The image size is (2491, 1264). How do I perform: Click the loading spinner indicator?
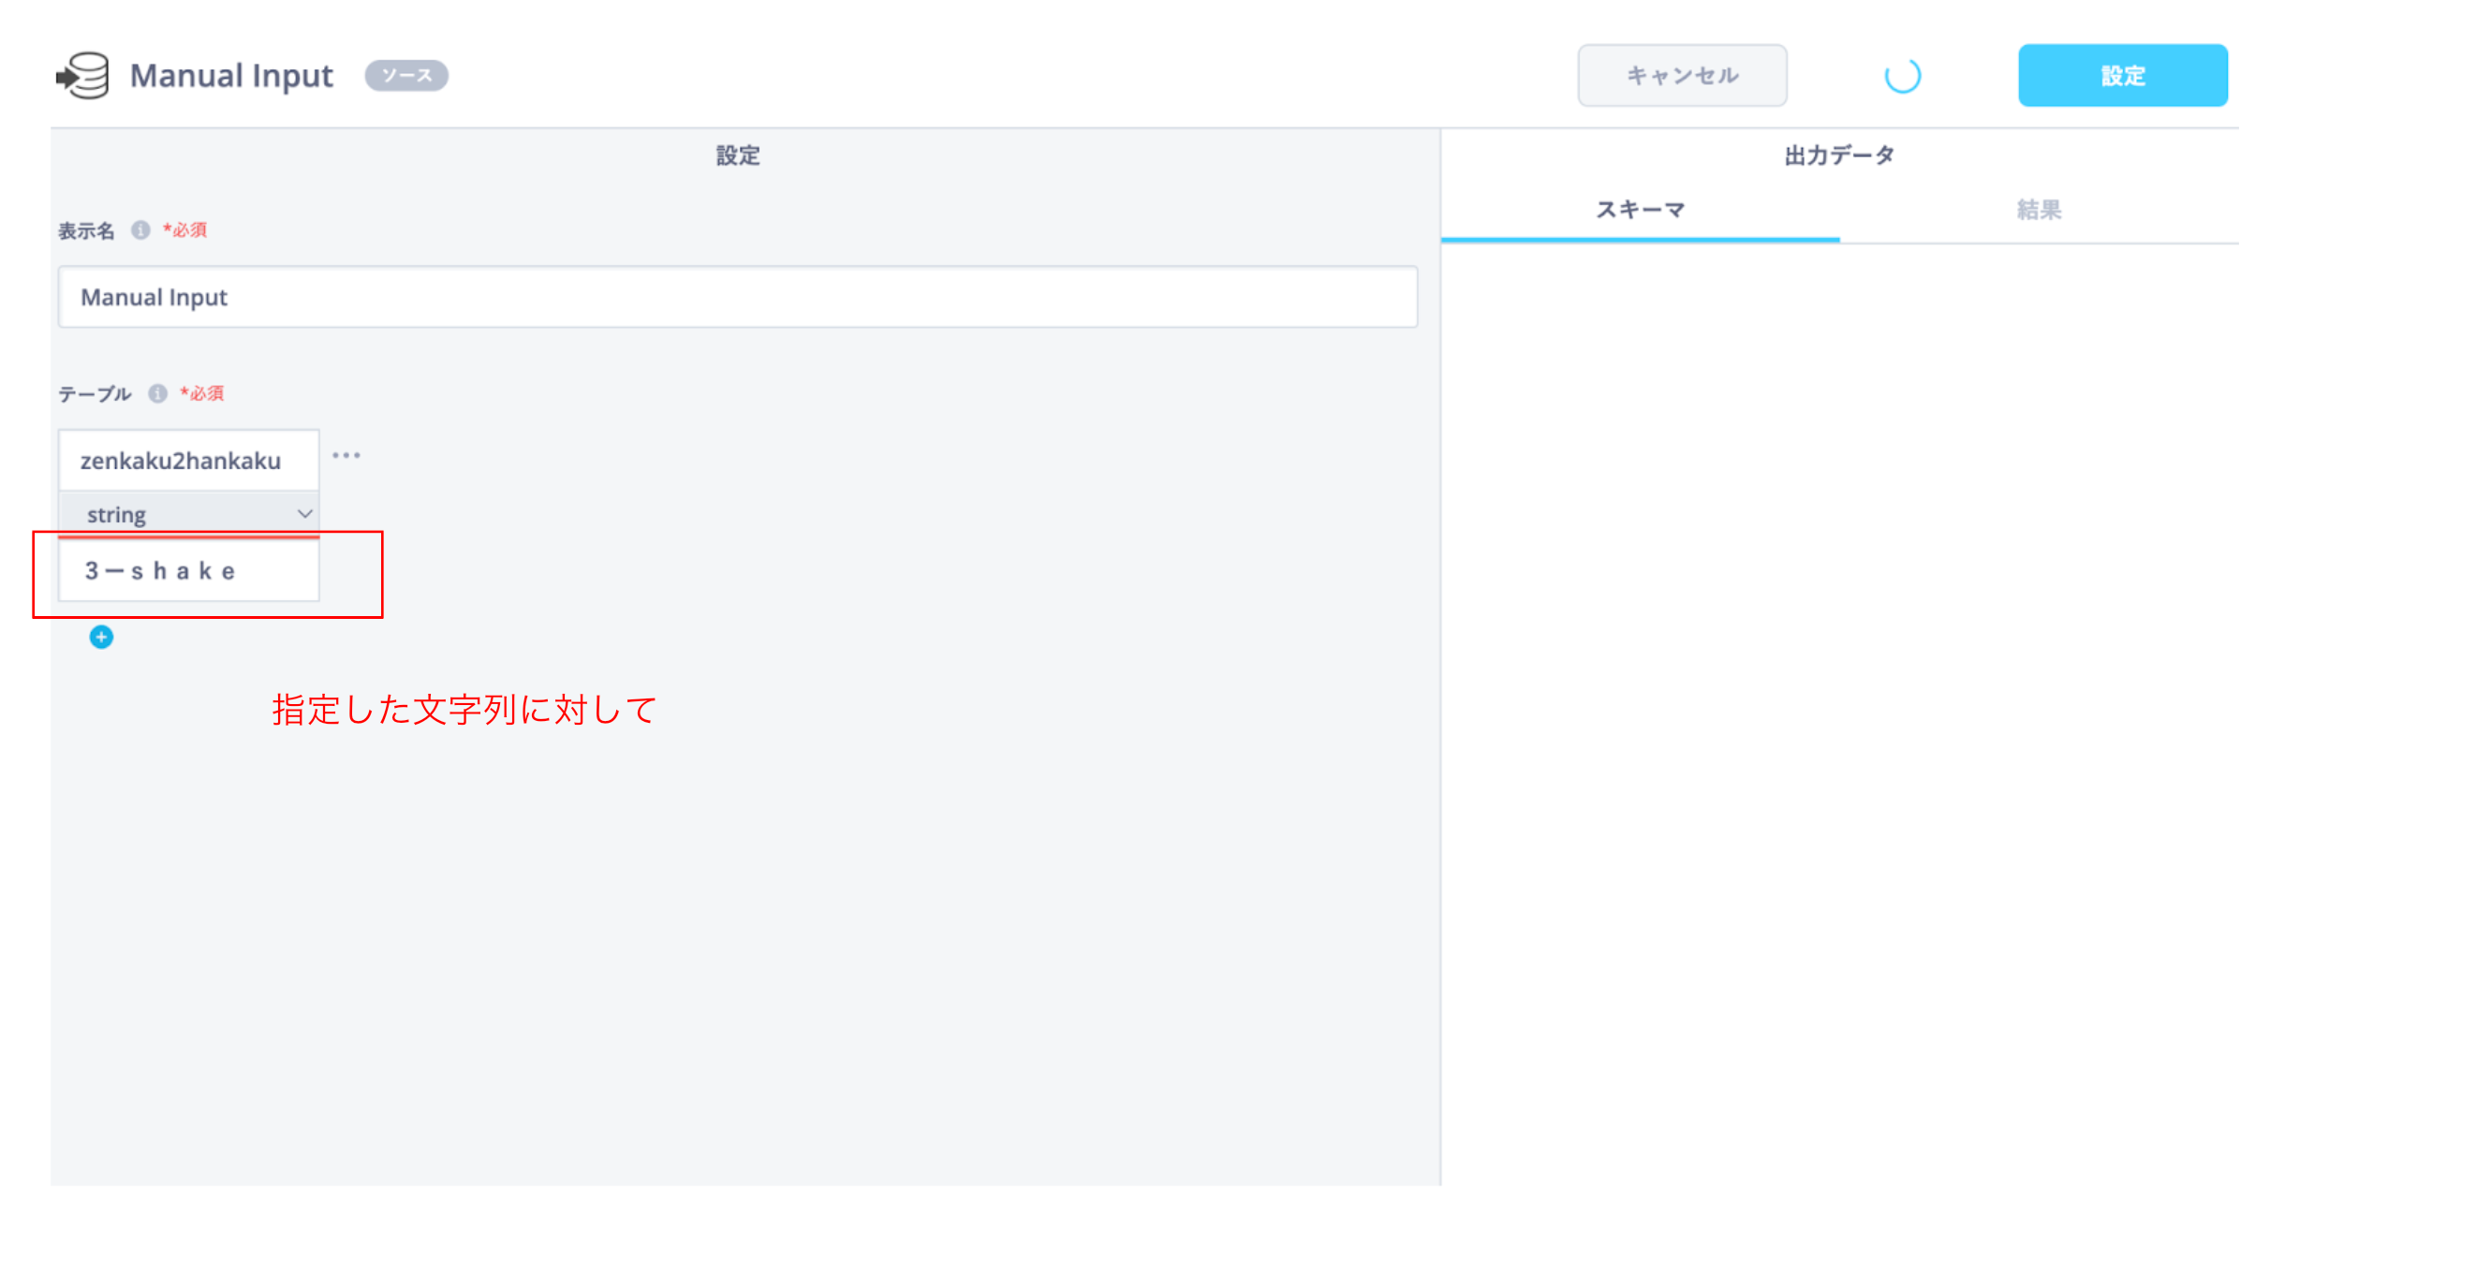coord(1901,76)
